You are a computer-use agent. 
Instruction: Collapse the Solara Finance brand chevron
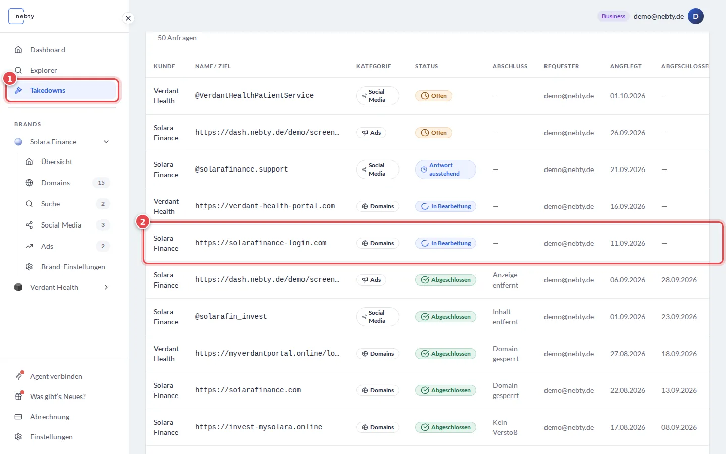(x=106, y=142)
